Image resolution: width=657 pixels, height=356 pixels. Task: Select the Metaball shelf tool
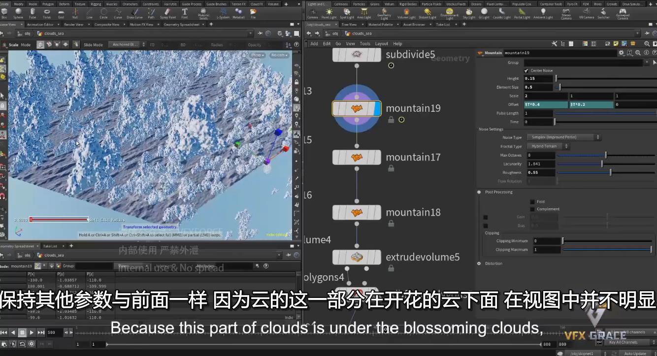click(238, 13)
